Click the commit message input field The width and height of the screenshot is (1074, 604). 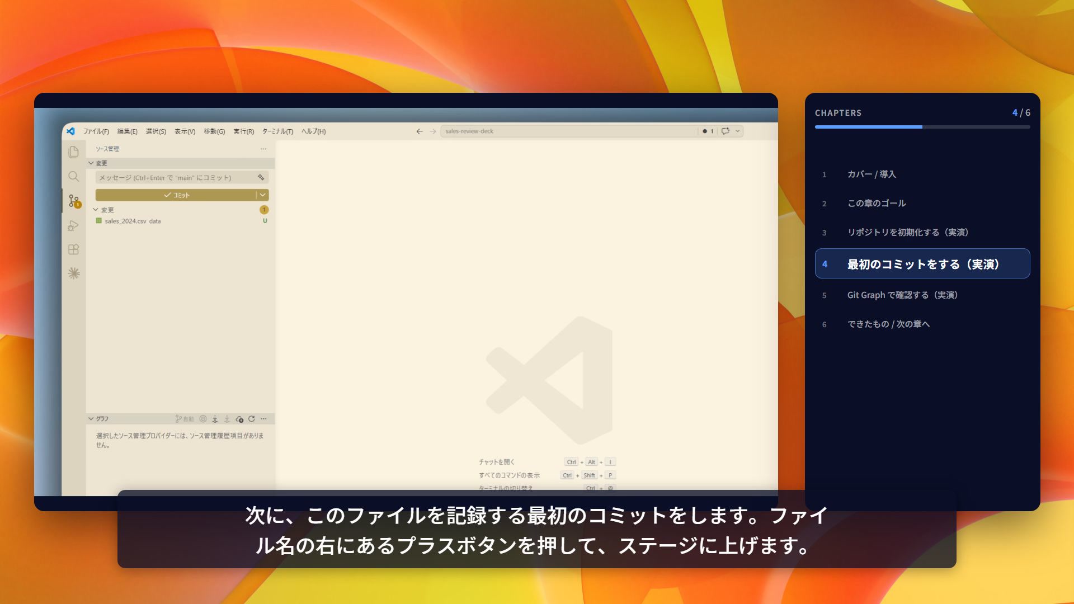point(182,177)
